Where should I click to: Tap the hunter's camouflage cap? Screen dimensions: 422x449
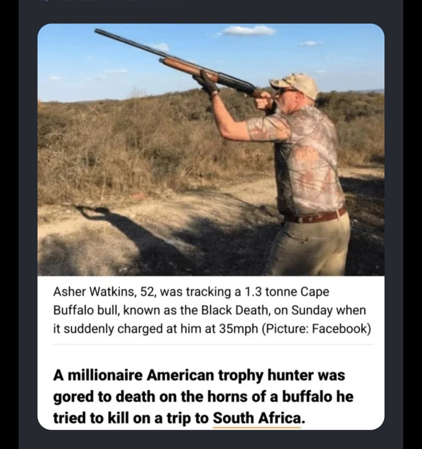tap(294, 84)
